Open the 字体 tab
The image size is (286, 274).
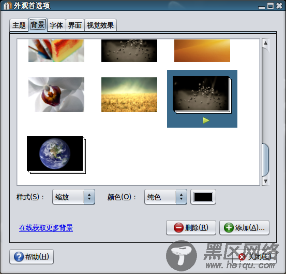pyautogui.click(x=56, y=25)
